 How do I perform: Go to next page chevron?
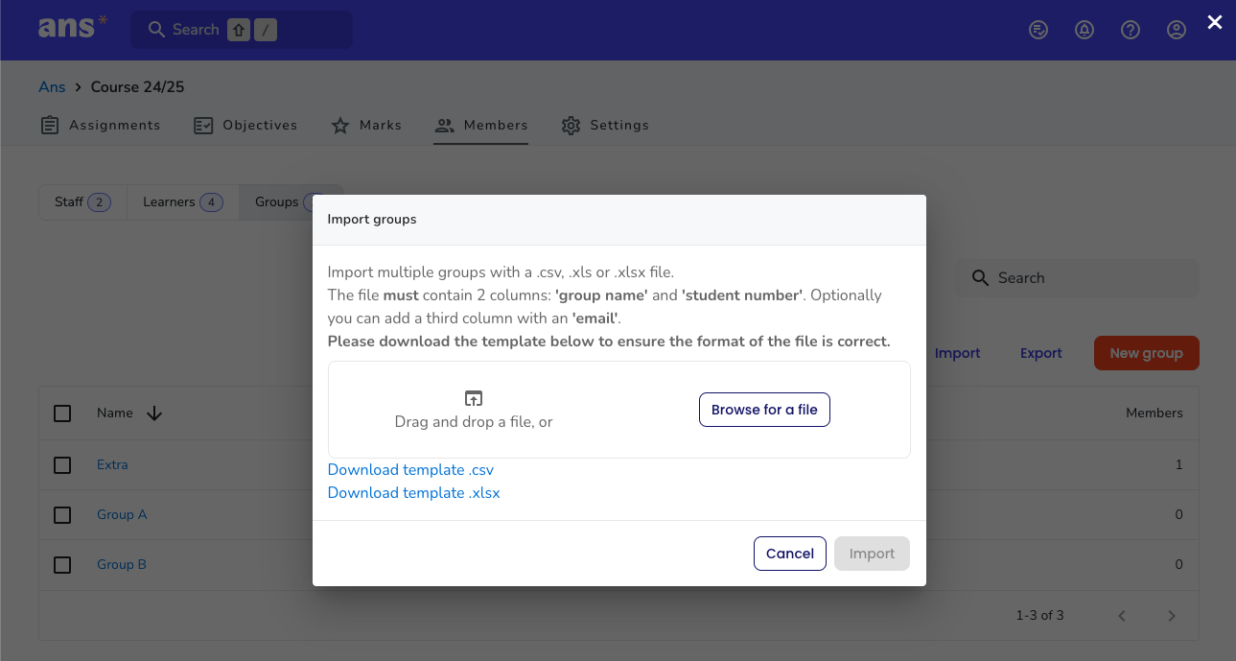(x=1172, y=616)
